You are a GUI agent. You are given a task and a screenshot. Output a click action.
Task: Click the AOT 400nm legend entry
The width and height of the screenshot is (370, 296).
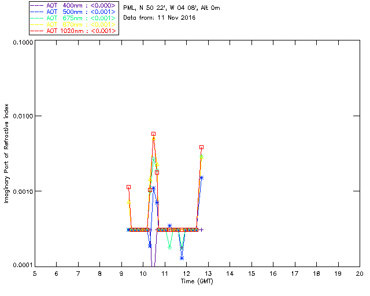[73, 5]
